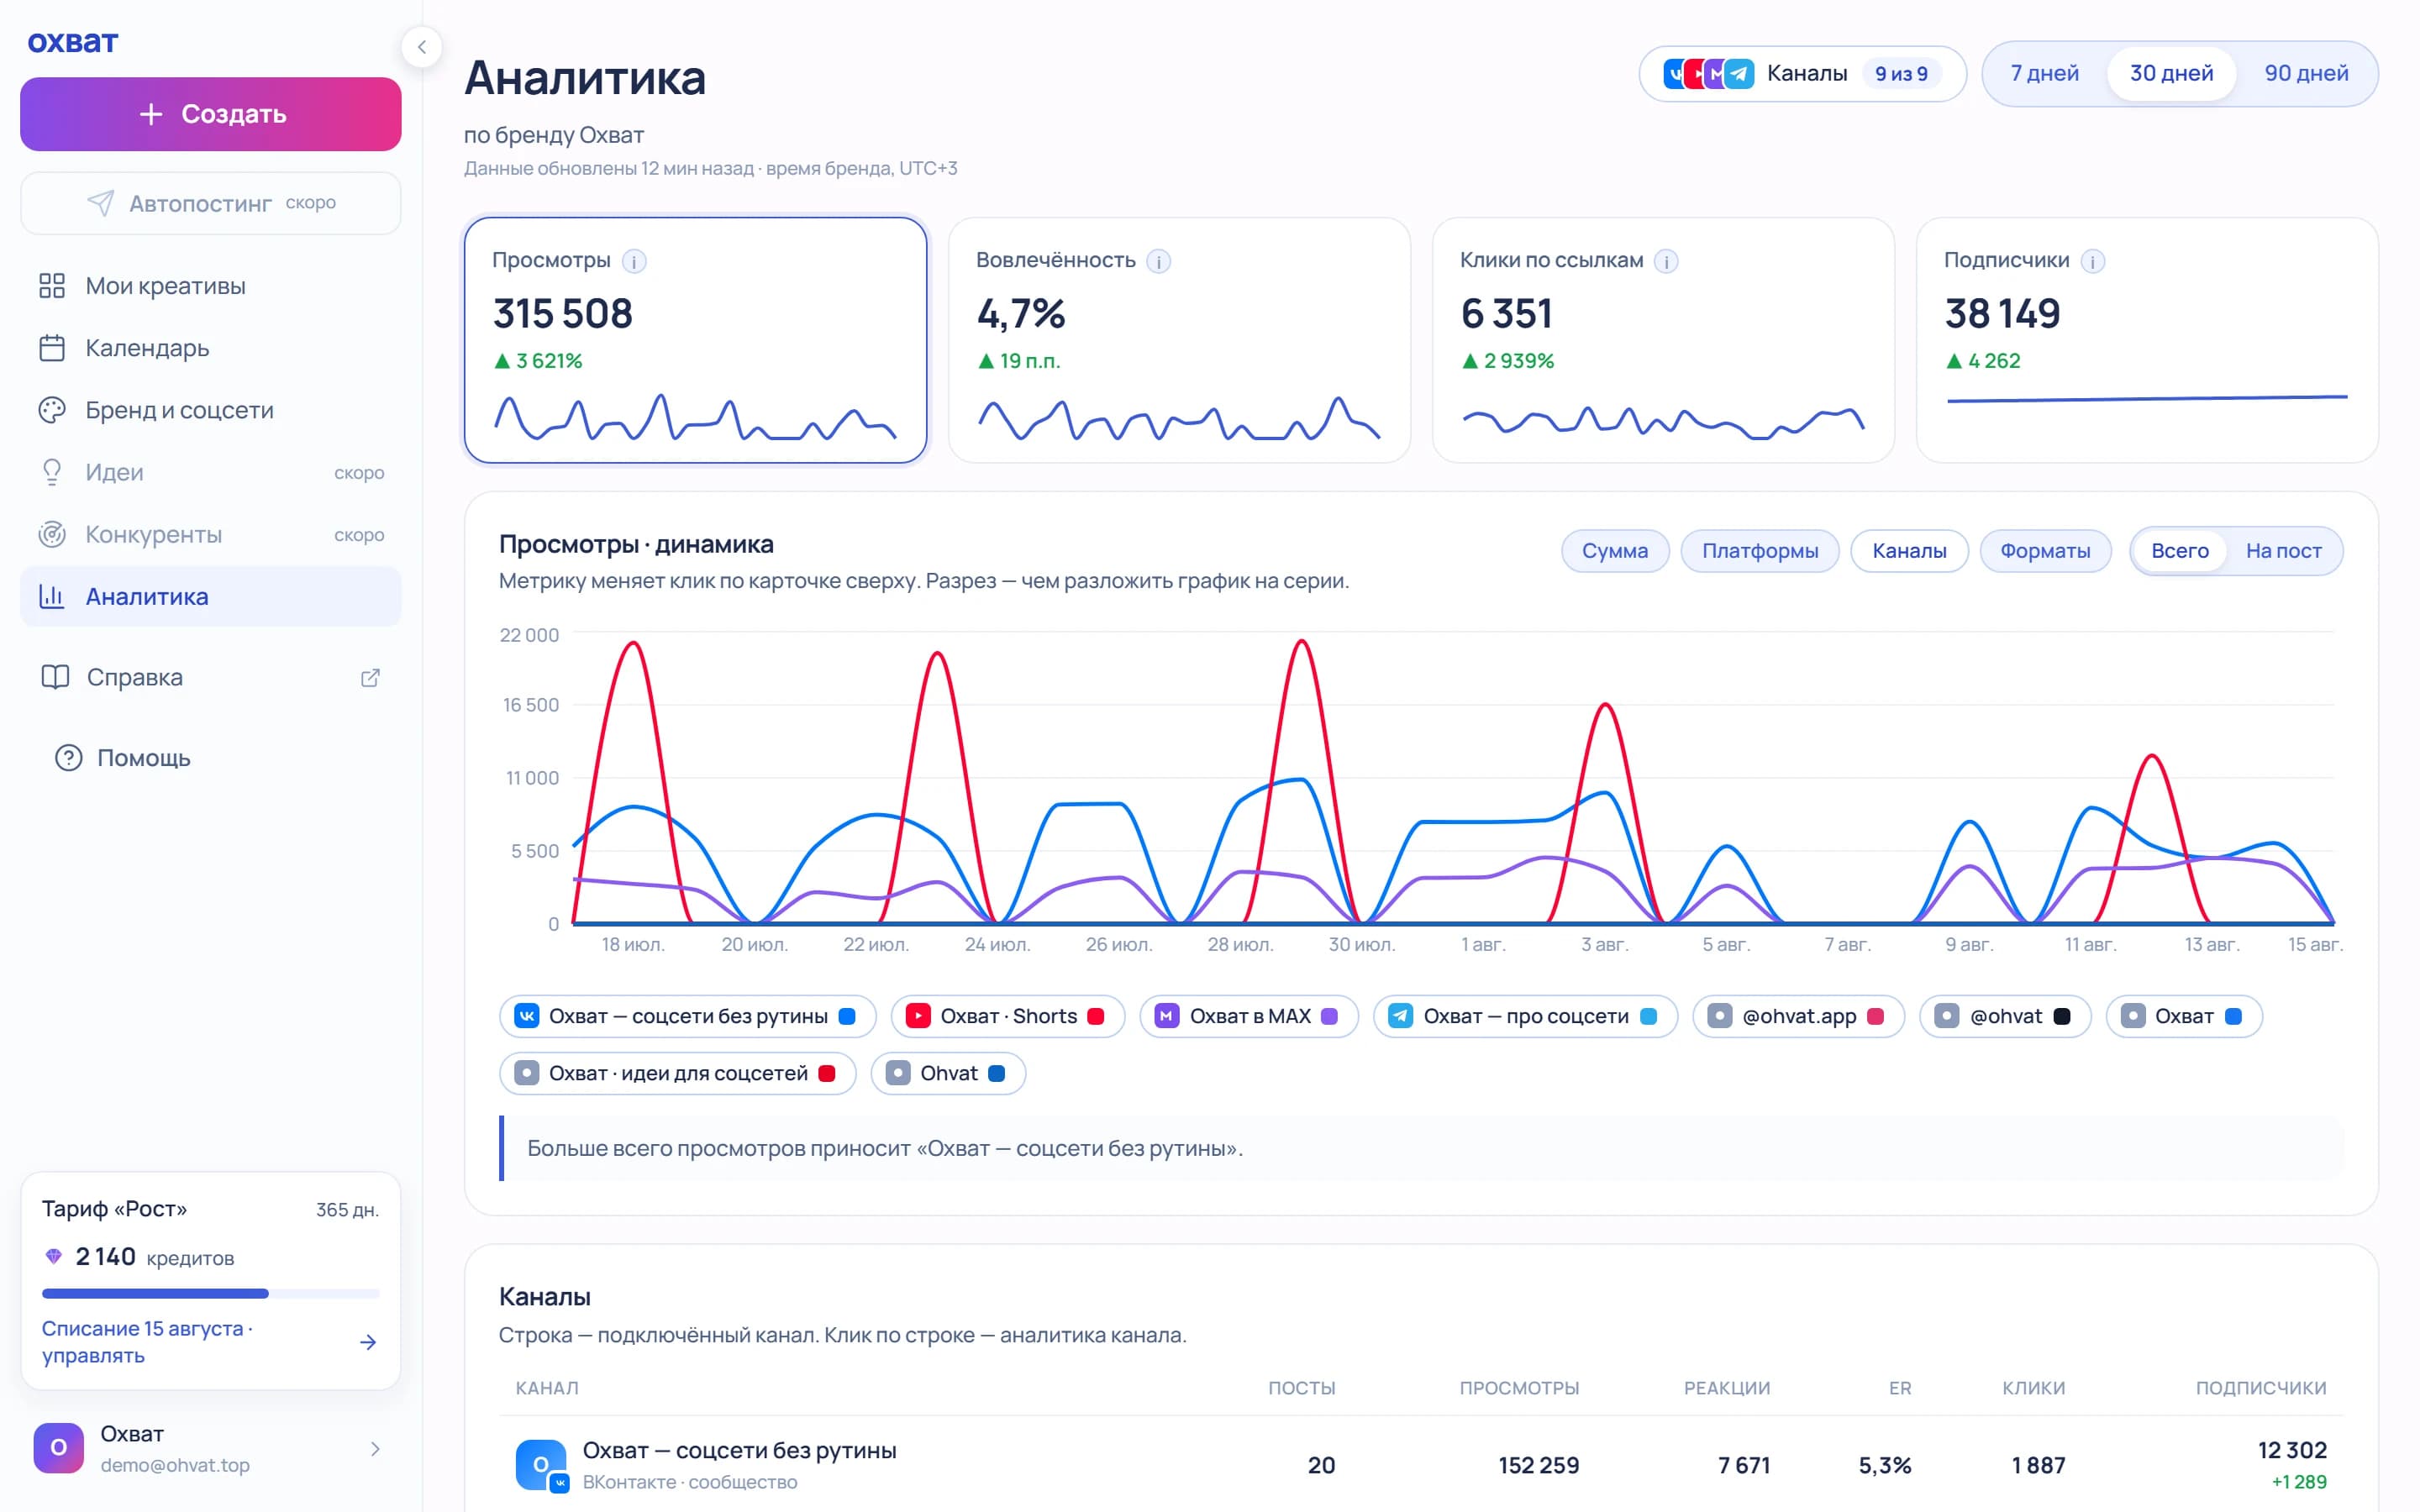The image size is (2420, 1512).
Task: Select the Клики по ссылкам metric card
Action: point(1663,340)
